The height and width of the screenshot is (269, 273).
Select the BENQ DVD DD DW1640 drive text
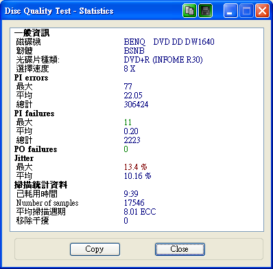point(169,42)
